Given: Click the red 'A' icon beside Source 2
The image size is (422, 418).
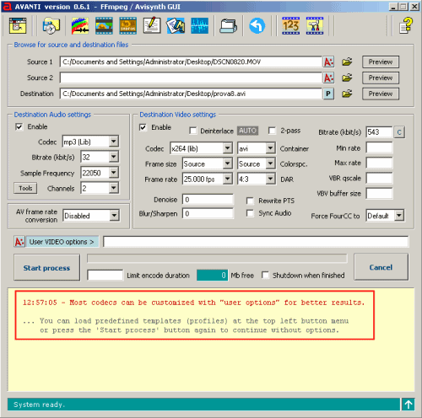Looking at the screenshot, I should tap(328, 78).
